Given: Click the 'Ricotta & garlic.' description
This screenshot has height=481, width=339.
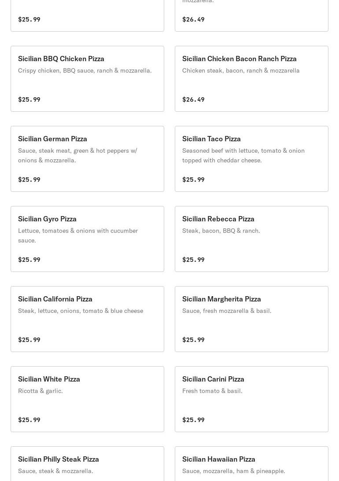Looking at the screenshot, I should pyautogui.click(x=41, y=391).
